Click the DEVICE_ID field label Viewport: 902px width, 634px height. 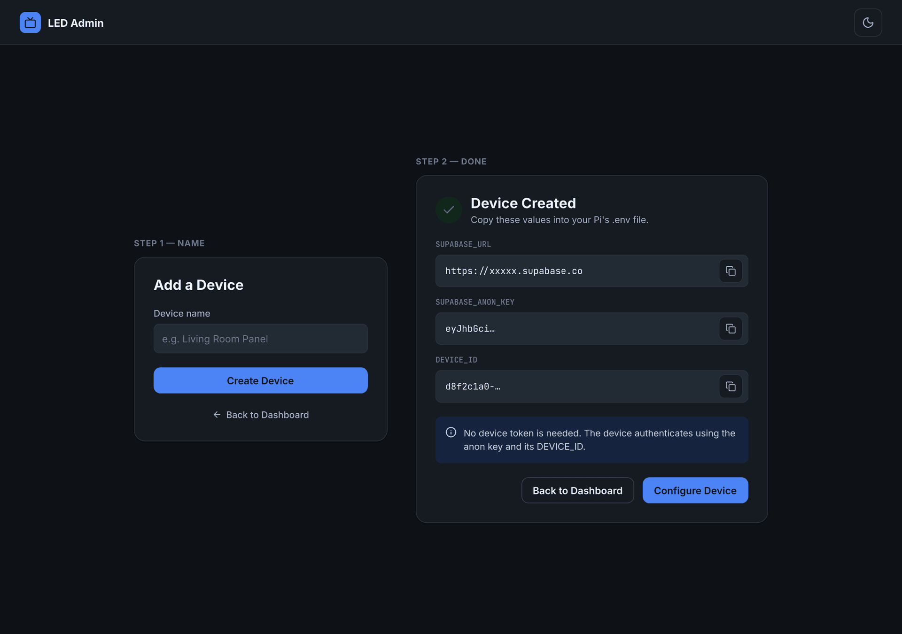pyautogui.click(x=456, y=360)
